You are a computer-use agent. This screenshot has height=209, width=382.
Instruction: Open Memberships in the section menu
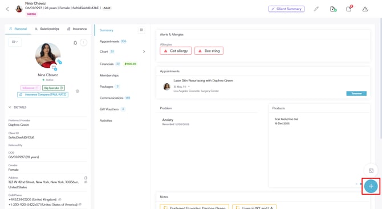pyautogui.click(x=109, y=75)
